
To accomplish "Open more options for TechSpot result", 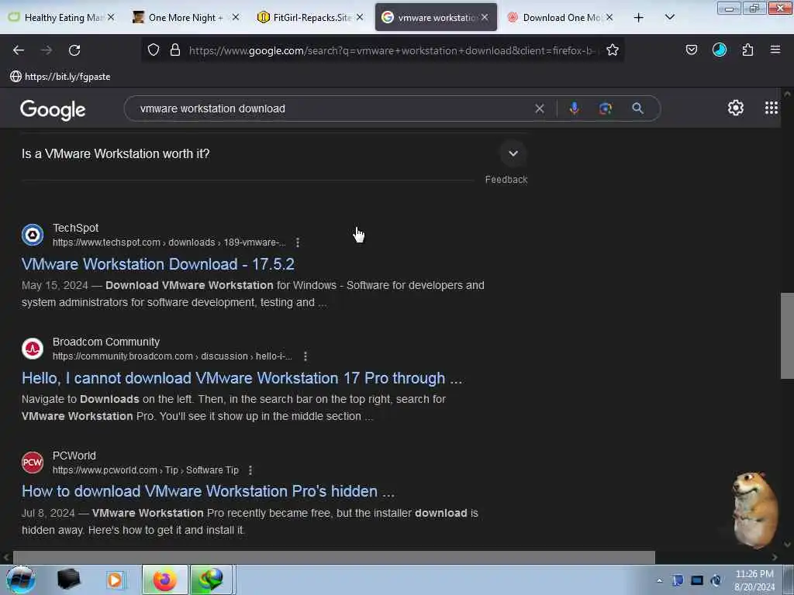I will coord(298,242).
